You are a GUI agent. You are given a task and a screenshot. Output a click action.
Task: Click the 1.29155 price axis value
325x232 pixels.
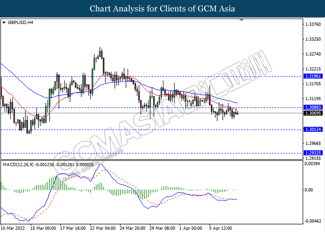click(313, 158)
